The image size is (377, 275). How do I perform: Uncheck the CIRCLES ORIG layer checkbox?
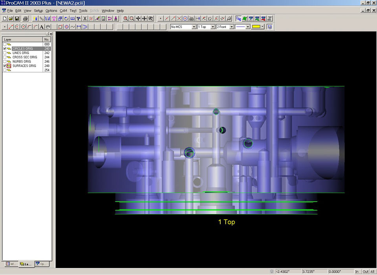coord(5,49)
